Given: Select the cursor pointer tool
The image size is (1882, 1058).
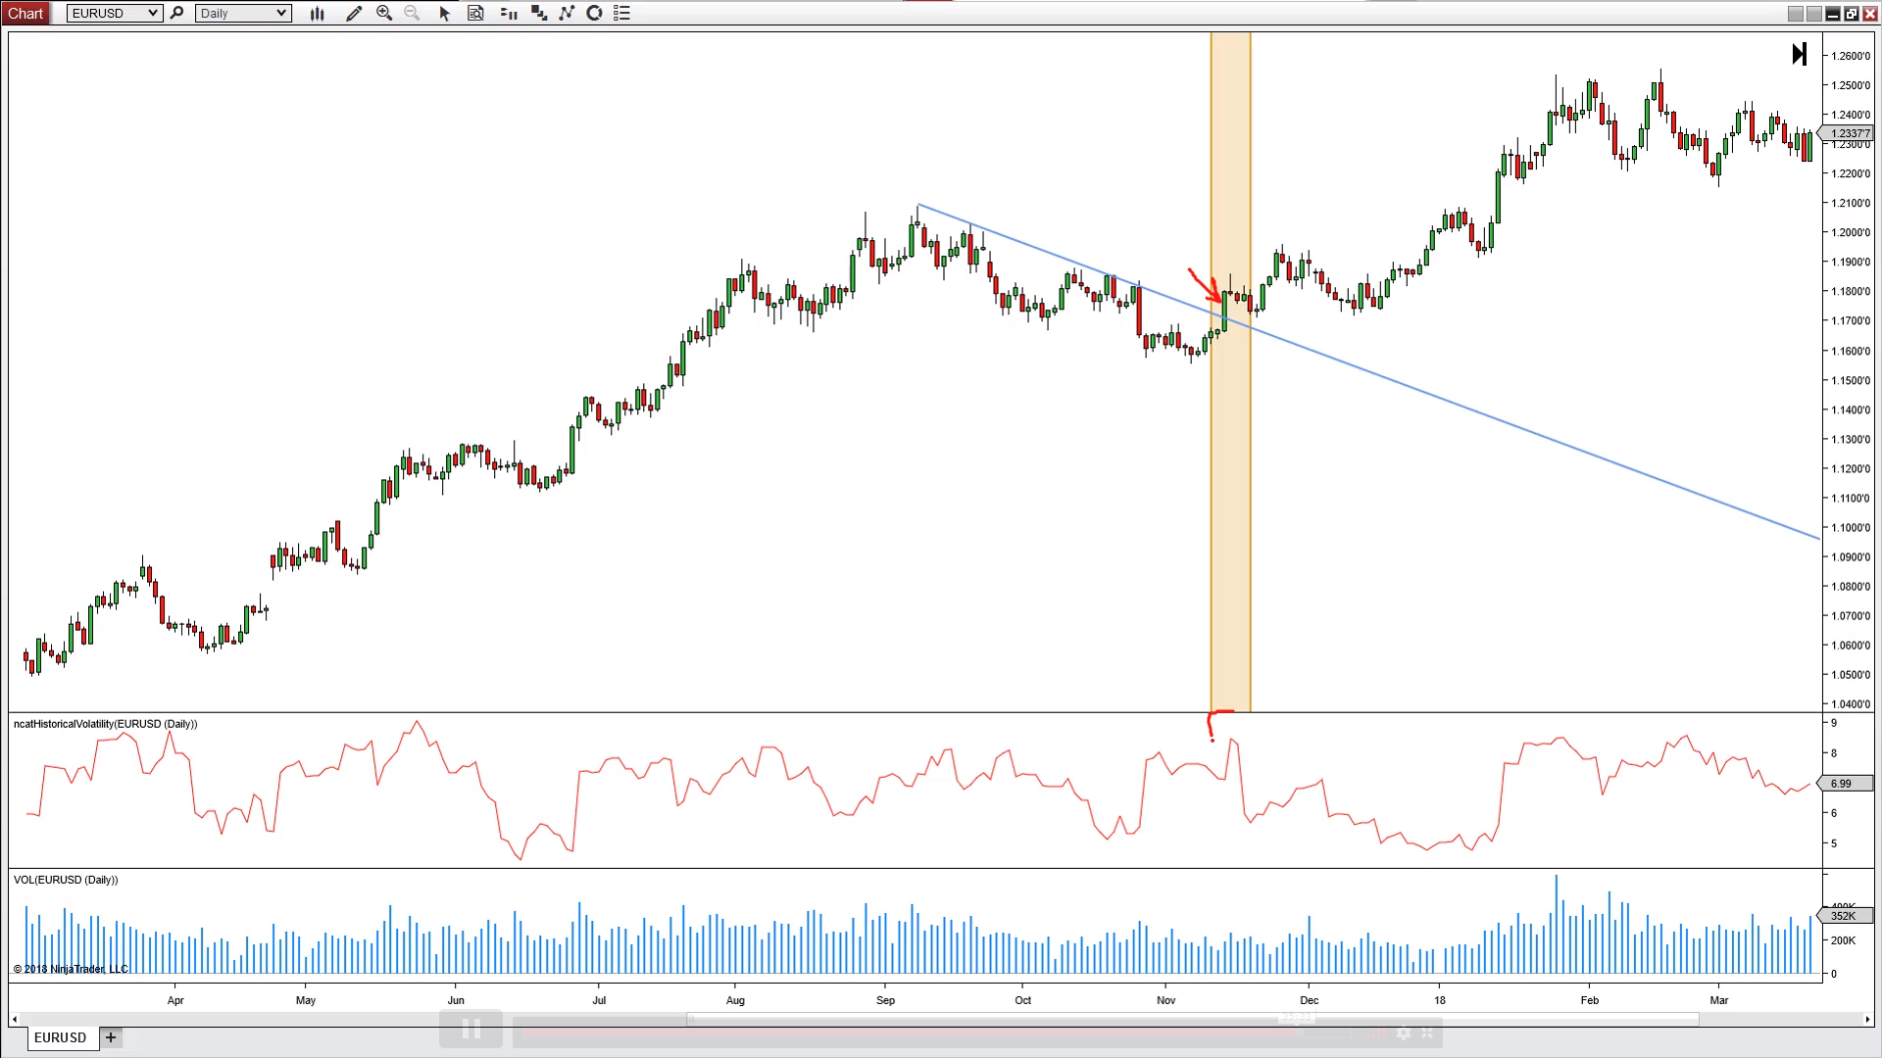Looking at the screenshot, I should (x=444, y=13).
